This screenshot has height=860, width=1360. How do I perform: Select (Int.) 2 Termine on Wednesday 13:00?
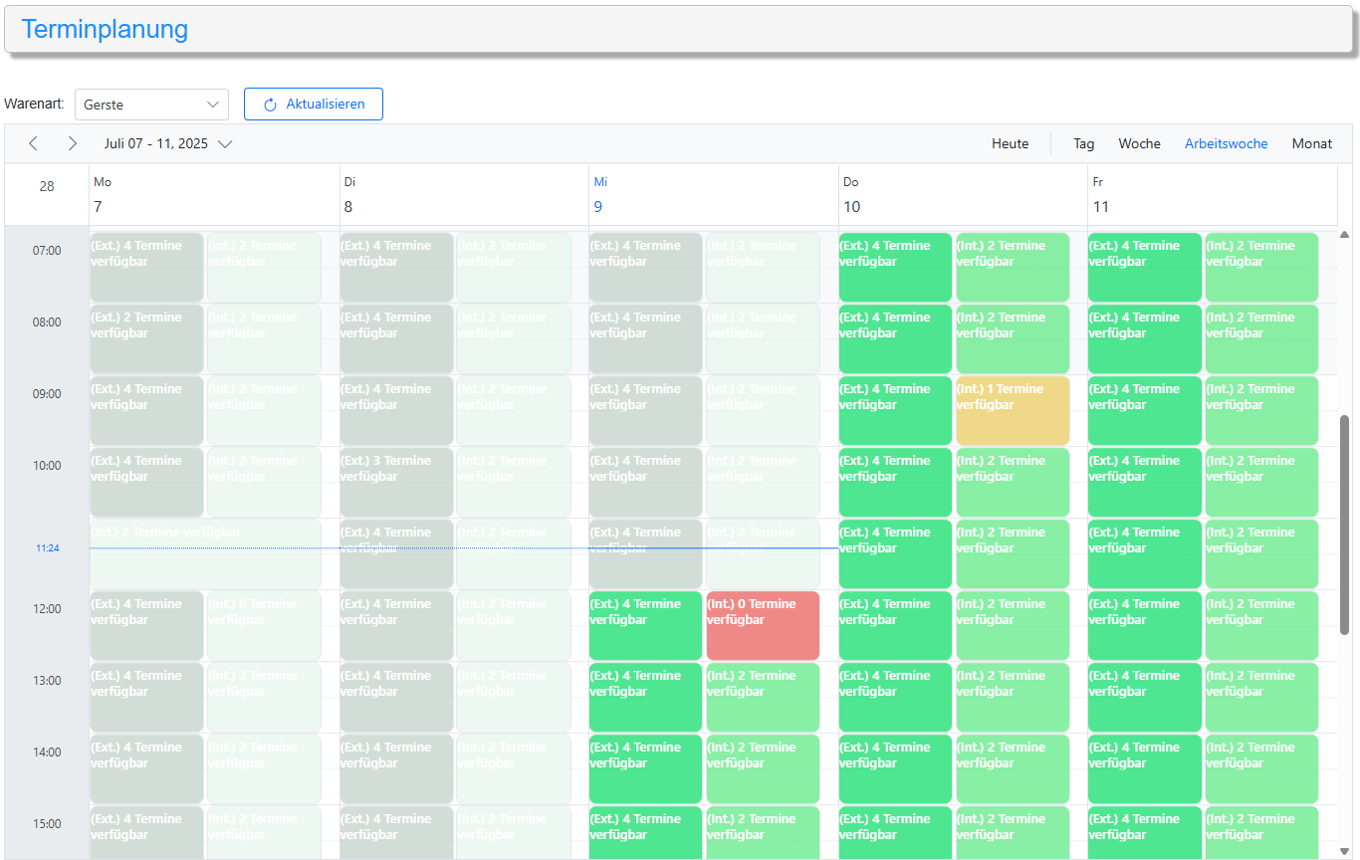pyautogui.click(x=763, y=697)
